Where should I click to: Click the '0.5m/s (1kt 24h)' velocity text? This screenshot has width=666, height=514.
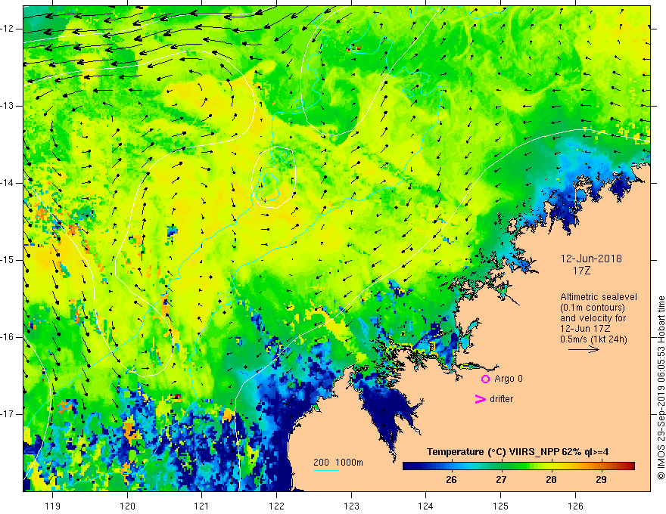[594, 339]
